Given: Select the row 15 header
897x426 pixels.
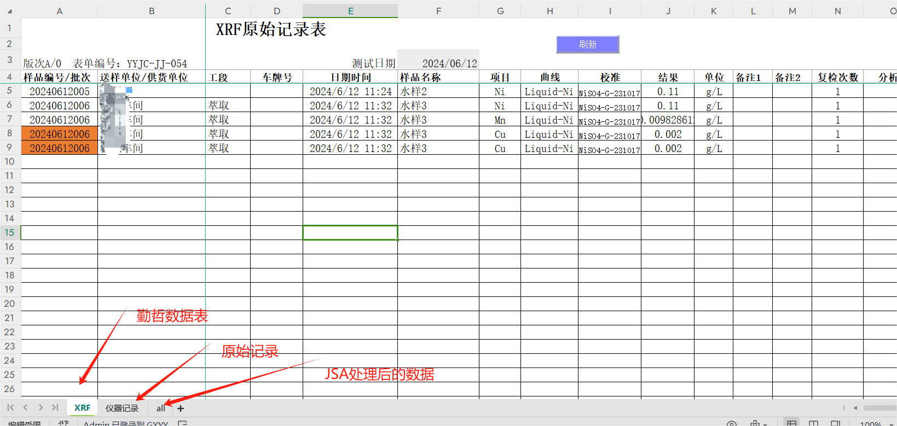Looking at the screenshot, I should [9, 232].
